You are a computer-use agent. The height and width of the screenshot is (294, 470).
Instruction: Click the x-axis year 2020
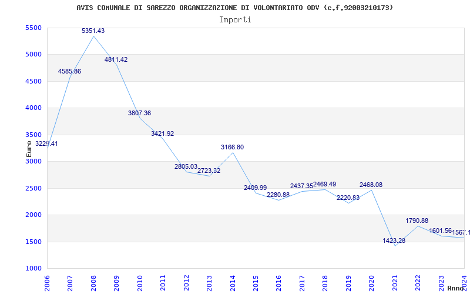pos(372,283)
